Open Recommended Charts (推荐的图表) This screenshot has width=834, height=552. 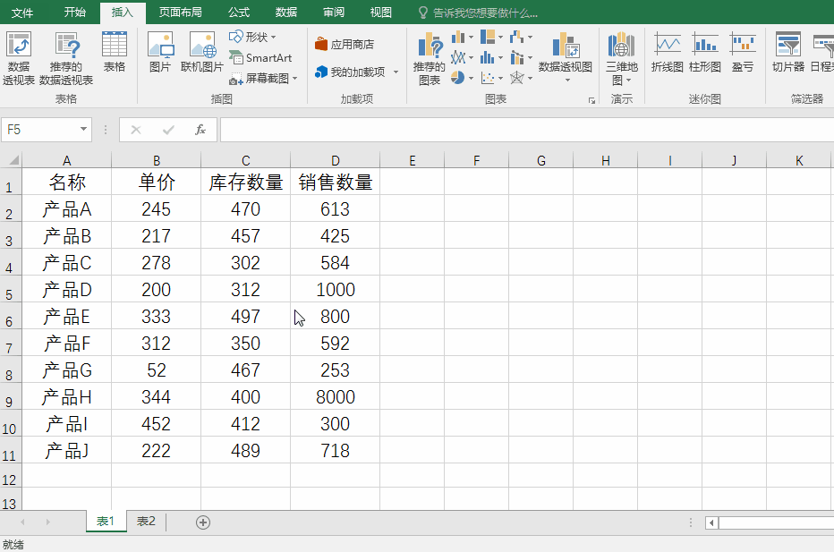[430, 58]
